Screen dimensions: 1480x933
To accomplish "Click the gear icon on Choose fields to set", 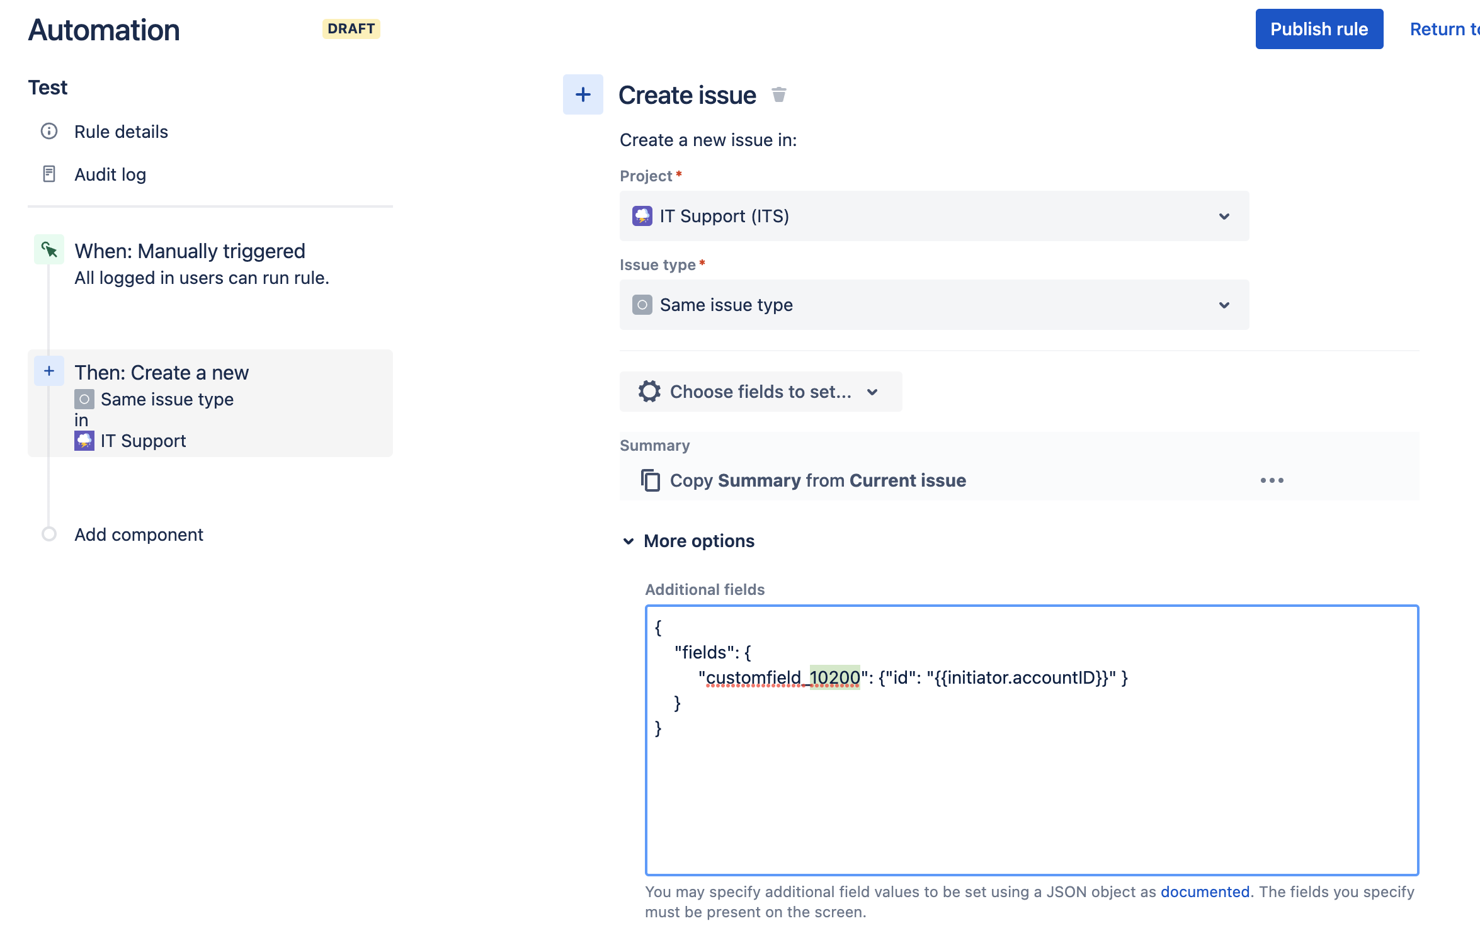I will click(x=648, y=392).
